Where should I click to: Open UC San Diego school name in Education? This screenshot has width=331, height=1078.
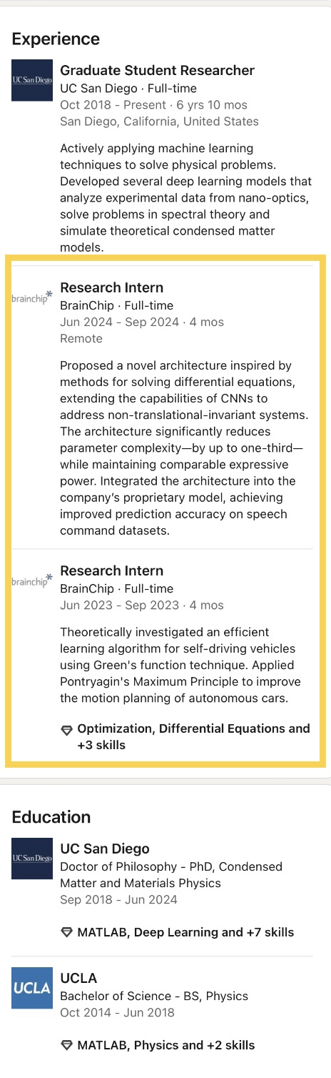(x=105, y=849)
